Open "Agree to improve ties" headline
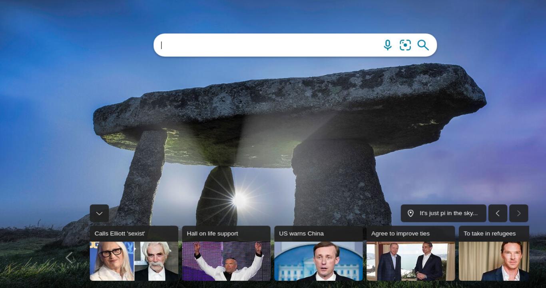The height and width of the screenshot is (288, 546). 401,234
